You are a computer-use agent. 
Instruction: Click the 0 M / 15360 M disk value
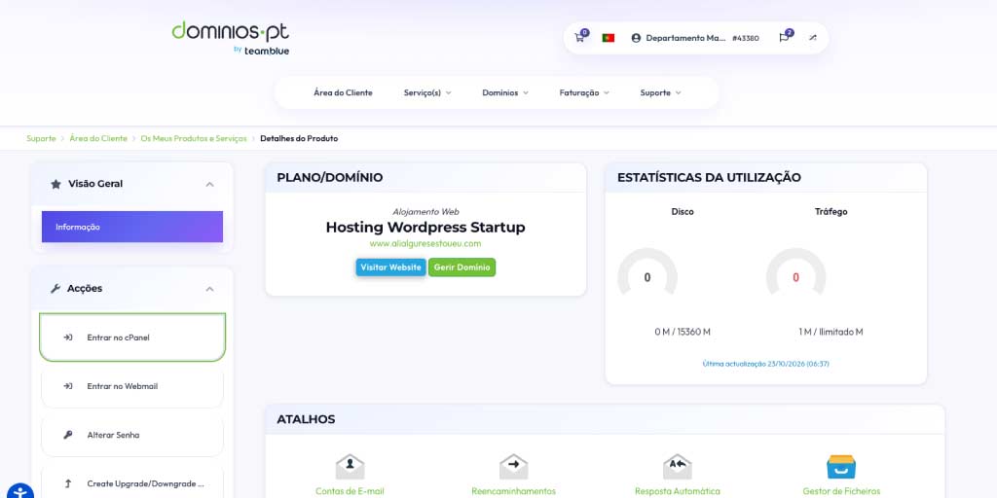(683, 333)
